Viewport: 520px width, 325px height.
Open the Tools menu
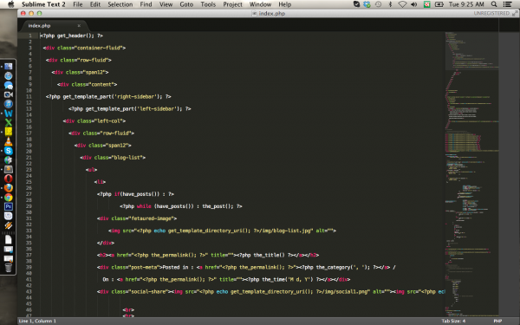pos(208,4)
